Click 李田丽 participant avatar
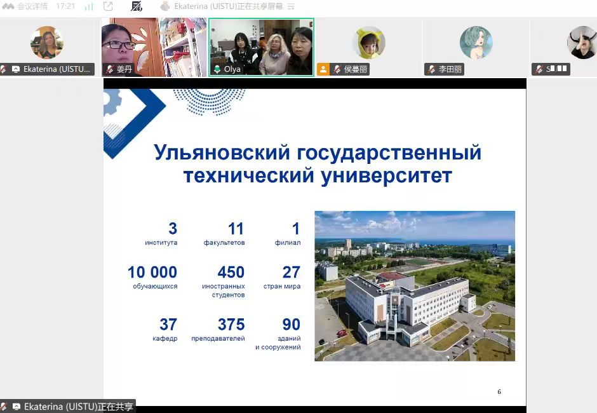Screen dimensions: 597x413 pyautogui.click(x=476, y=43)
